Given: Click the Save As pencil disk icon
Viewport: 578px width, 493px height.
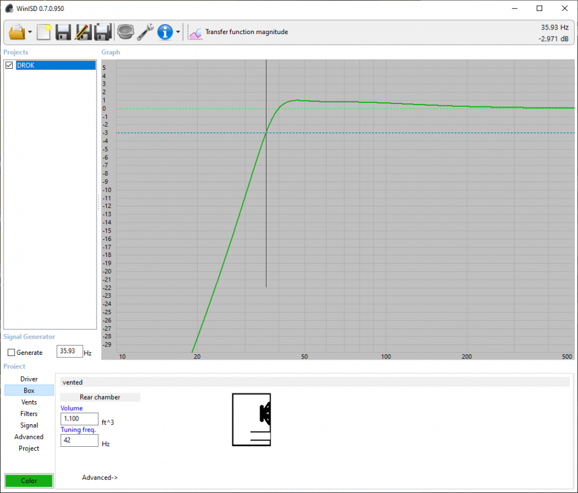Looking at the screenshot, I should pyautogui.click(x=83, y=32).
